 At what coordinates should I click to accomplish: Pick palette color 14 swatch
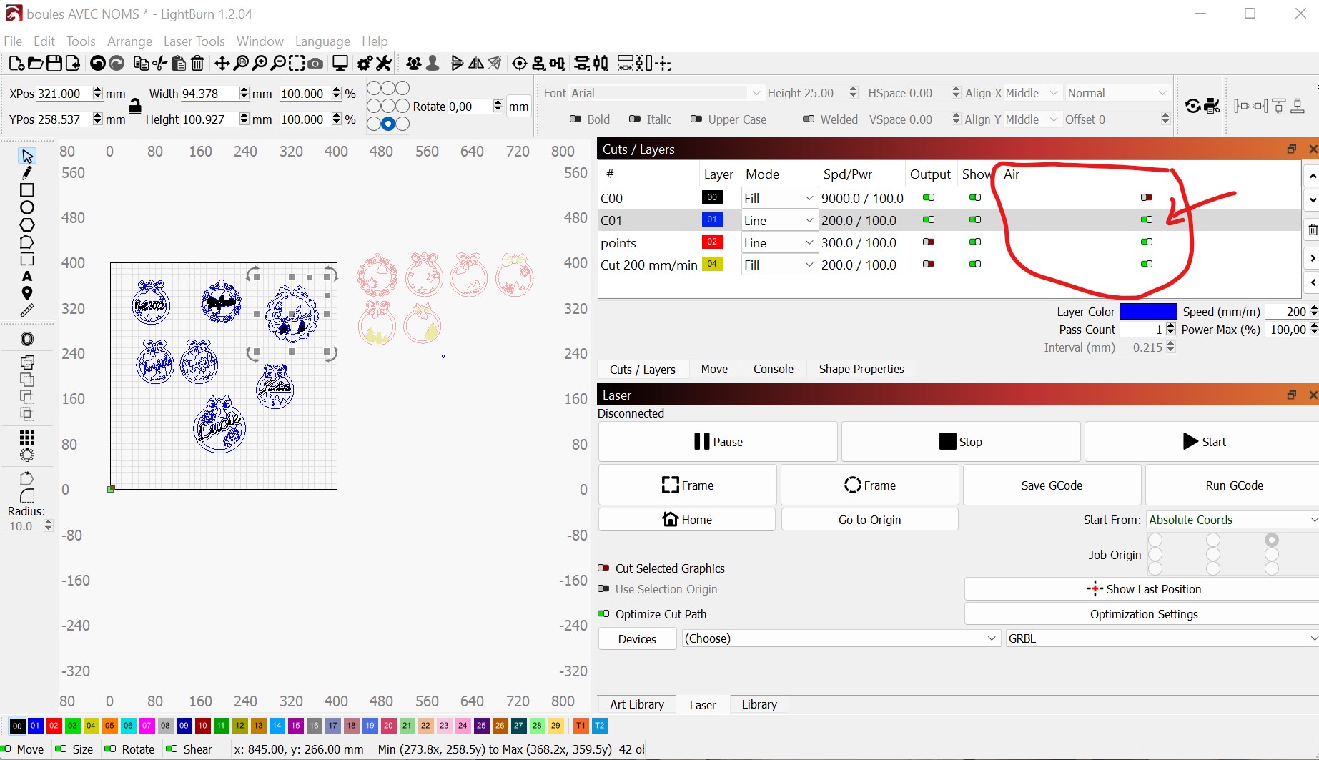click(277, 725)
